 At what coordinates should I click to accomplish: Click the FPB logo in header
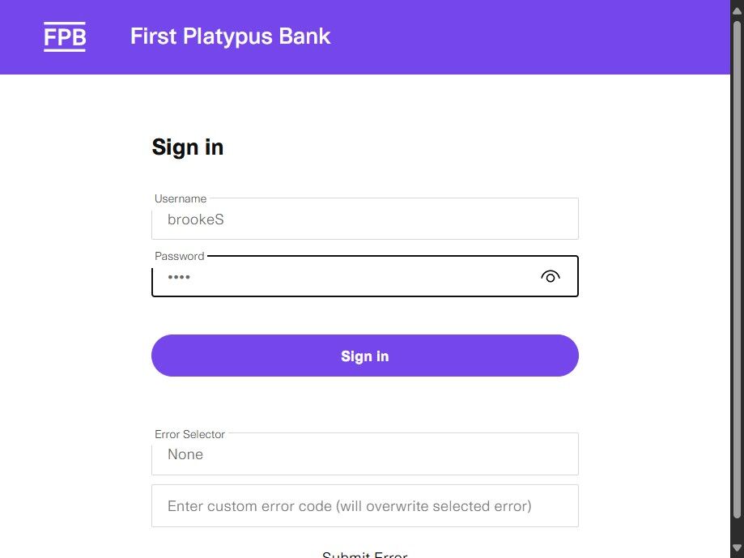tap(65, 37)
